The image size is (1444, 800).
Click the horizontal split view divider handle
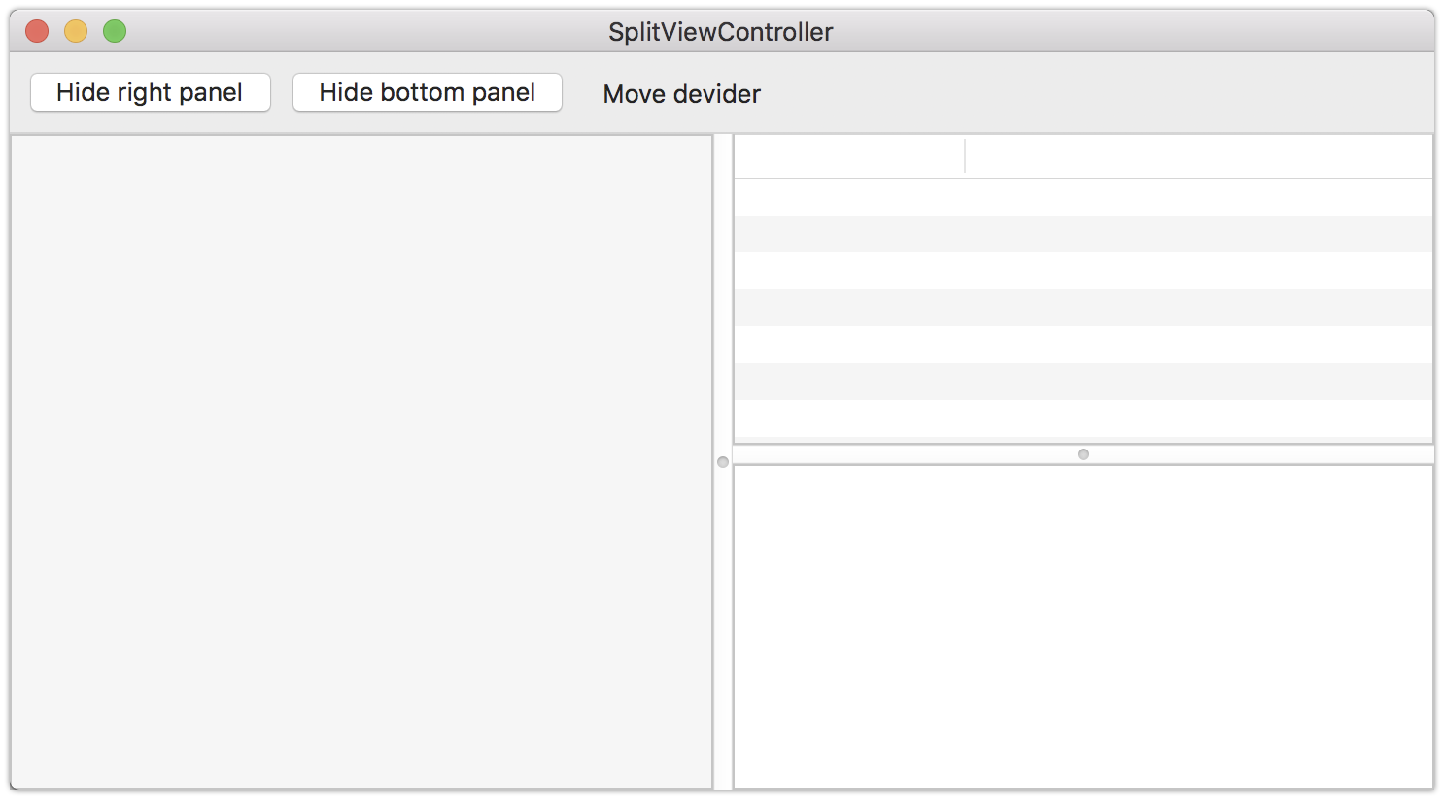point(1083,453)
